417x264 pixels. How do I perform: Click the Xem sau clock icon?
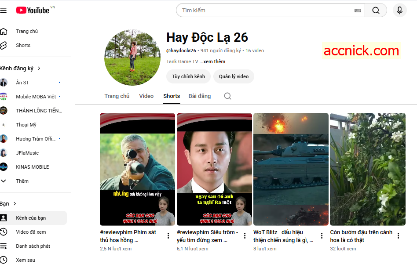click(x=4, y=260)
